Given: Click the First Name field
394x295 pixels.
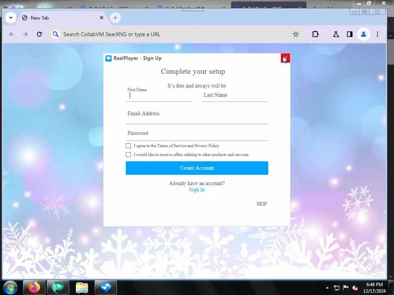Looking at the screenshot, I should [x=159, y=95].
